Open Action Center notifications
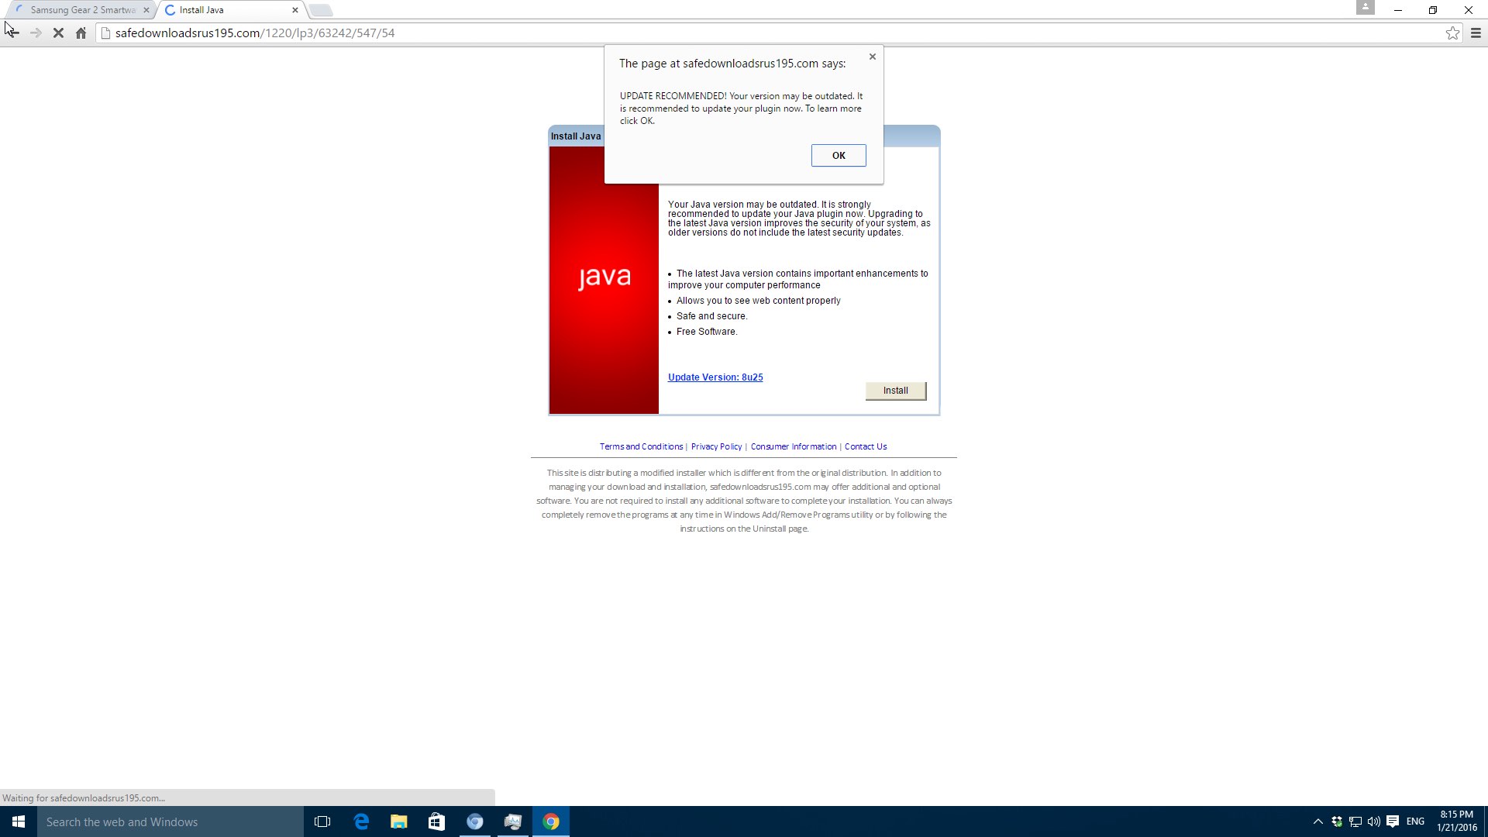The image size is (1488, 837). 1393,821
